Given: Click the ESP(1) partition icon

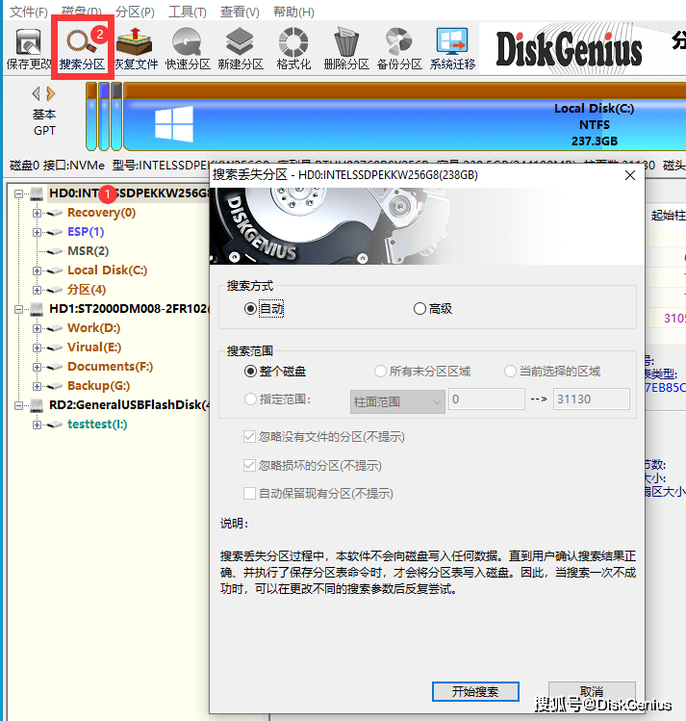Looking at the screenshot, I should tap(55, 232).
